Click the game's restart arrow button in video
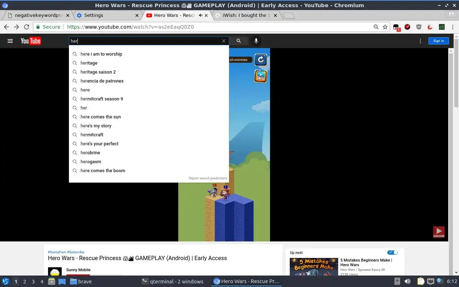The height and width of the screenshot is (287, 459). pos(261,60)
